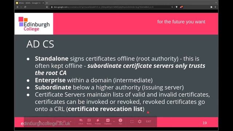Open the Brave shields icon

pos(177,7)
